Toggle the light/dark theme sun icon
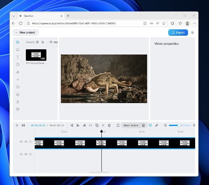 click(x=192, y=32)
